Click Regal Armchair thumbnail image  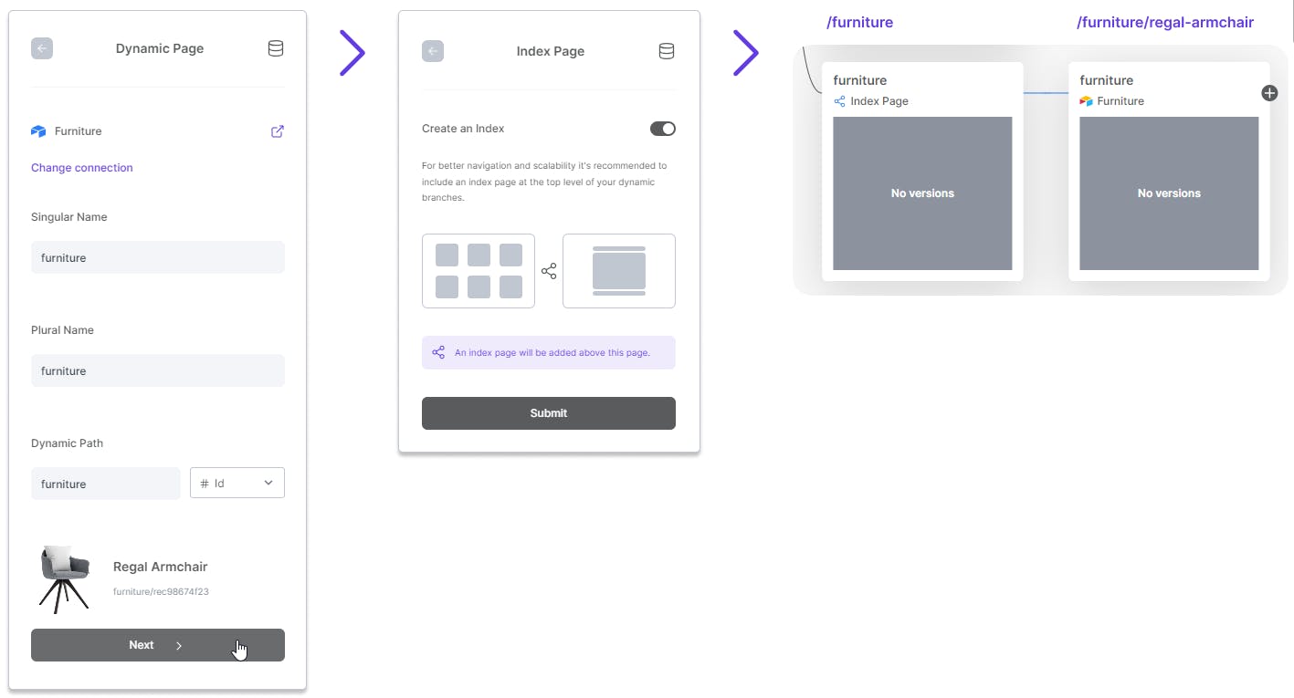pyautogui.click(x=64, y=578)
